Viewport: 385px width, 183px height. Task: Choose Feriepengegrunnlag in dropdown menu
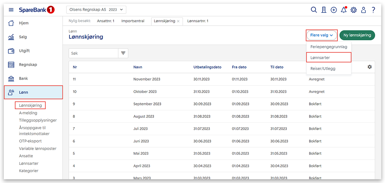point(328,47)
